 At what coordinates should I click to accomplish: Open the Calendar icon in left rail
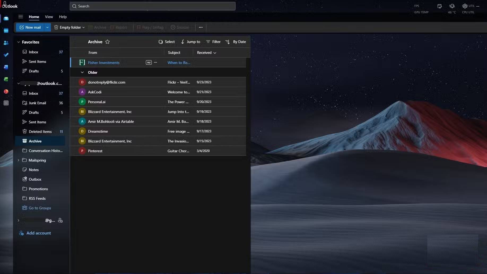click(6, 31)
